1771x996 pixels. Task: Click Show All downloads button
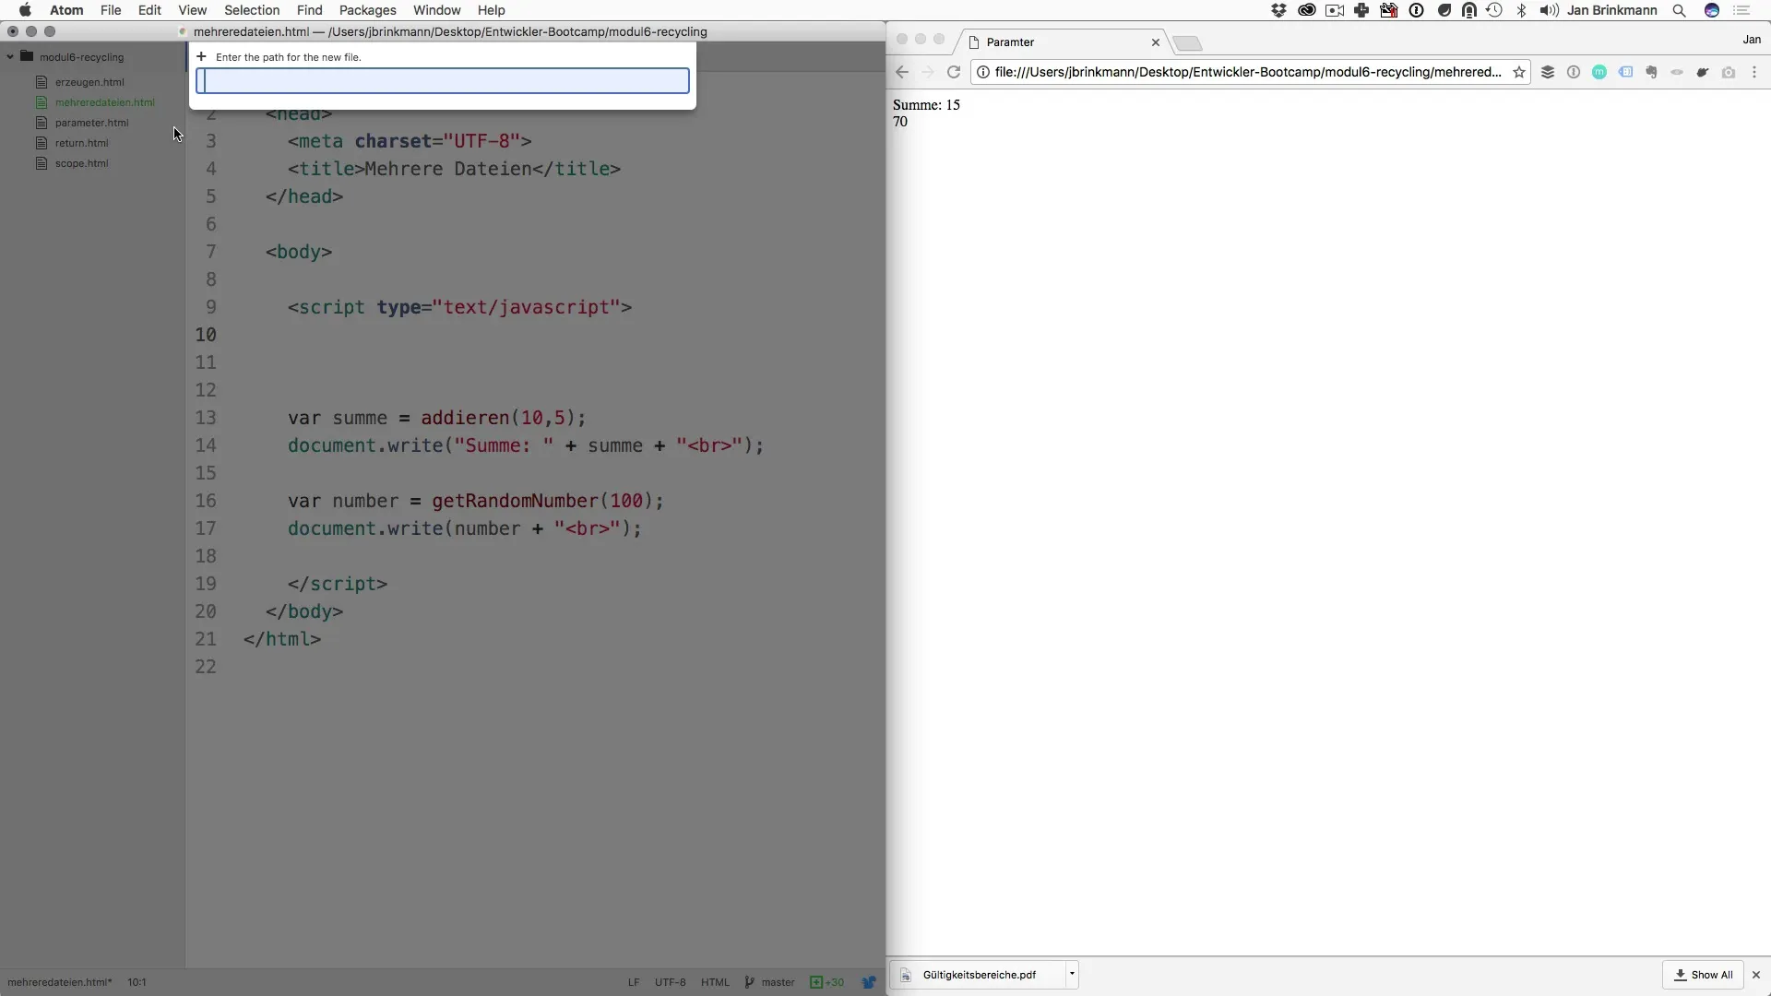(x=1703, y=975)
